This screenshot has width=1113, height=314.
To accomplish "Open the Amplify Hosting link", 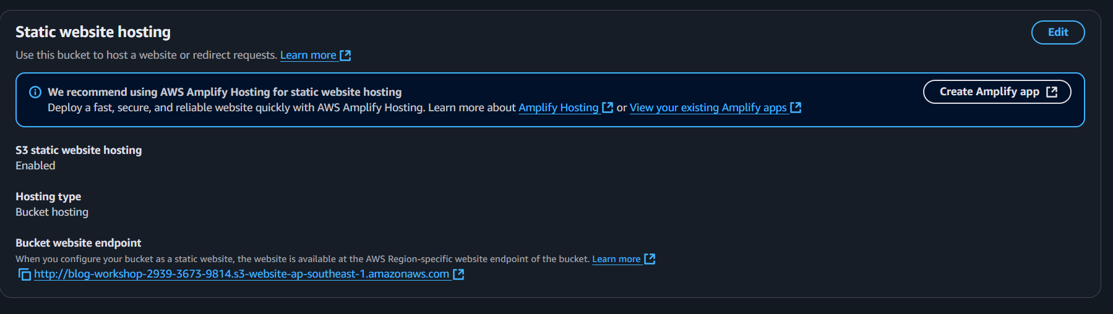I will coord(558,108).
